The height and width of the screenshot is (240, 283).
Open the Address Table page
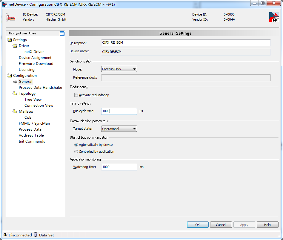pos(31,135)
